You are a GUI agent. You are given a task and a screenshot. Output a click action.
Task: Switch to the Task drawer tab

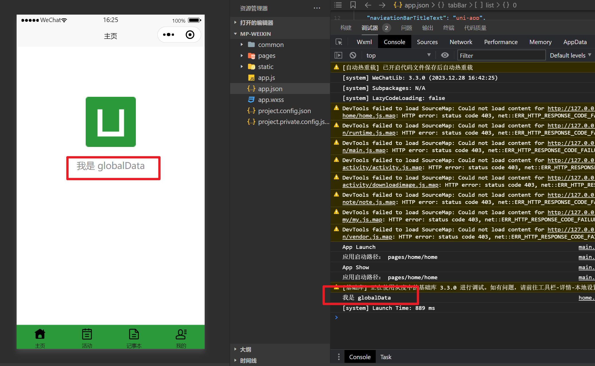[386, 357]
